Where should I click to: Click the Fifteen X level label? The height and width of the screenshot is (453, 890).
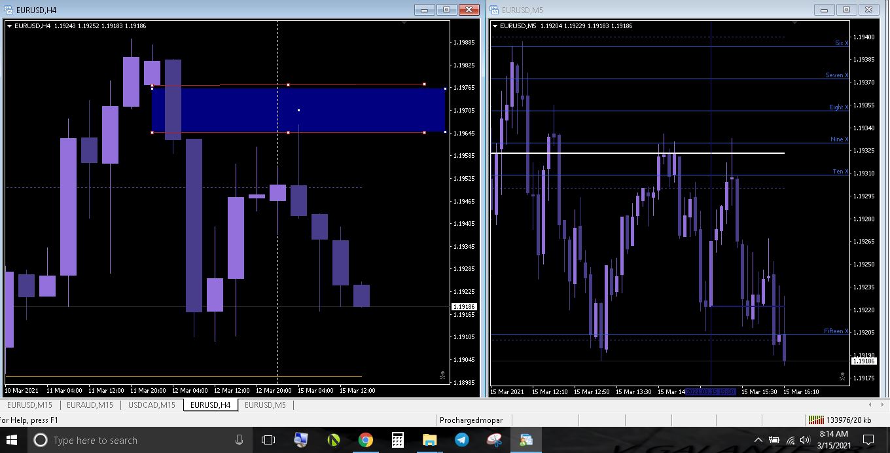[836, 331]
